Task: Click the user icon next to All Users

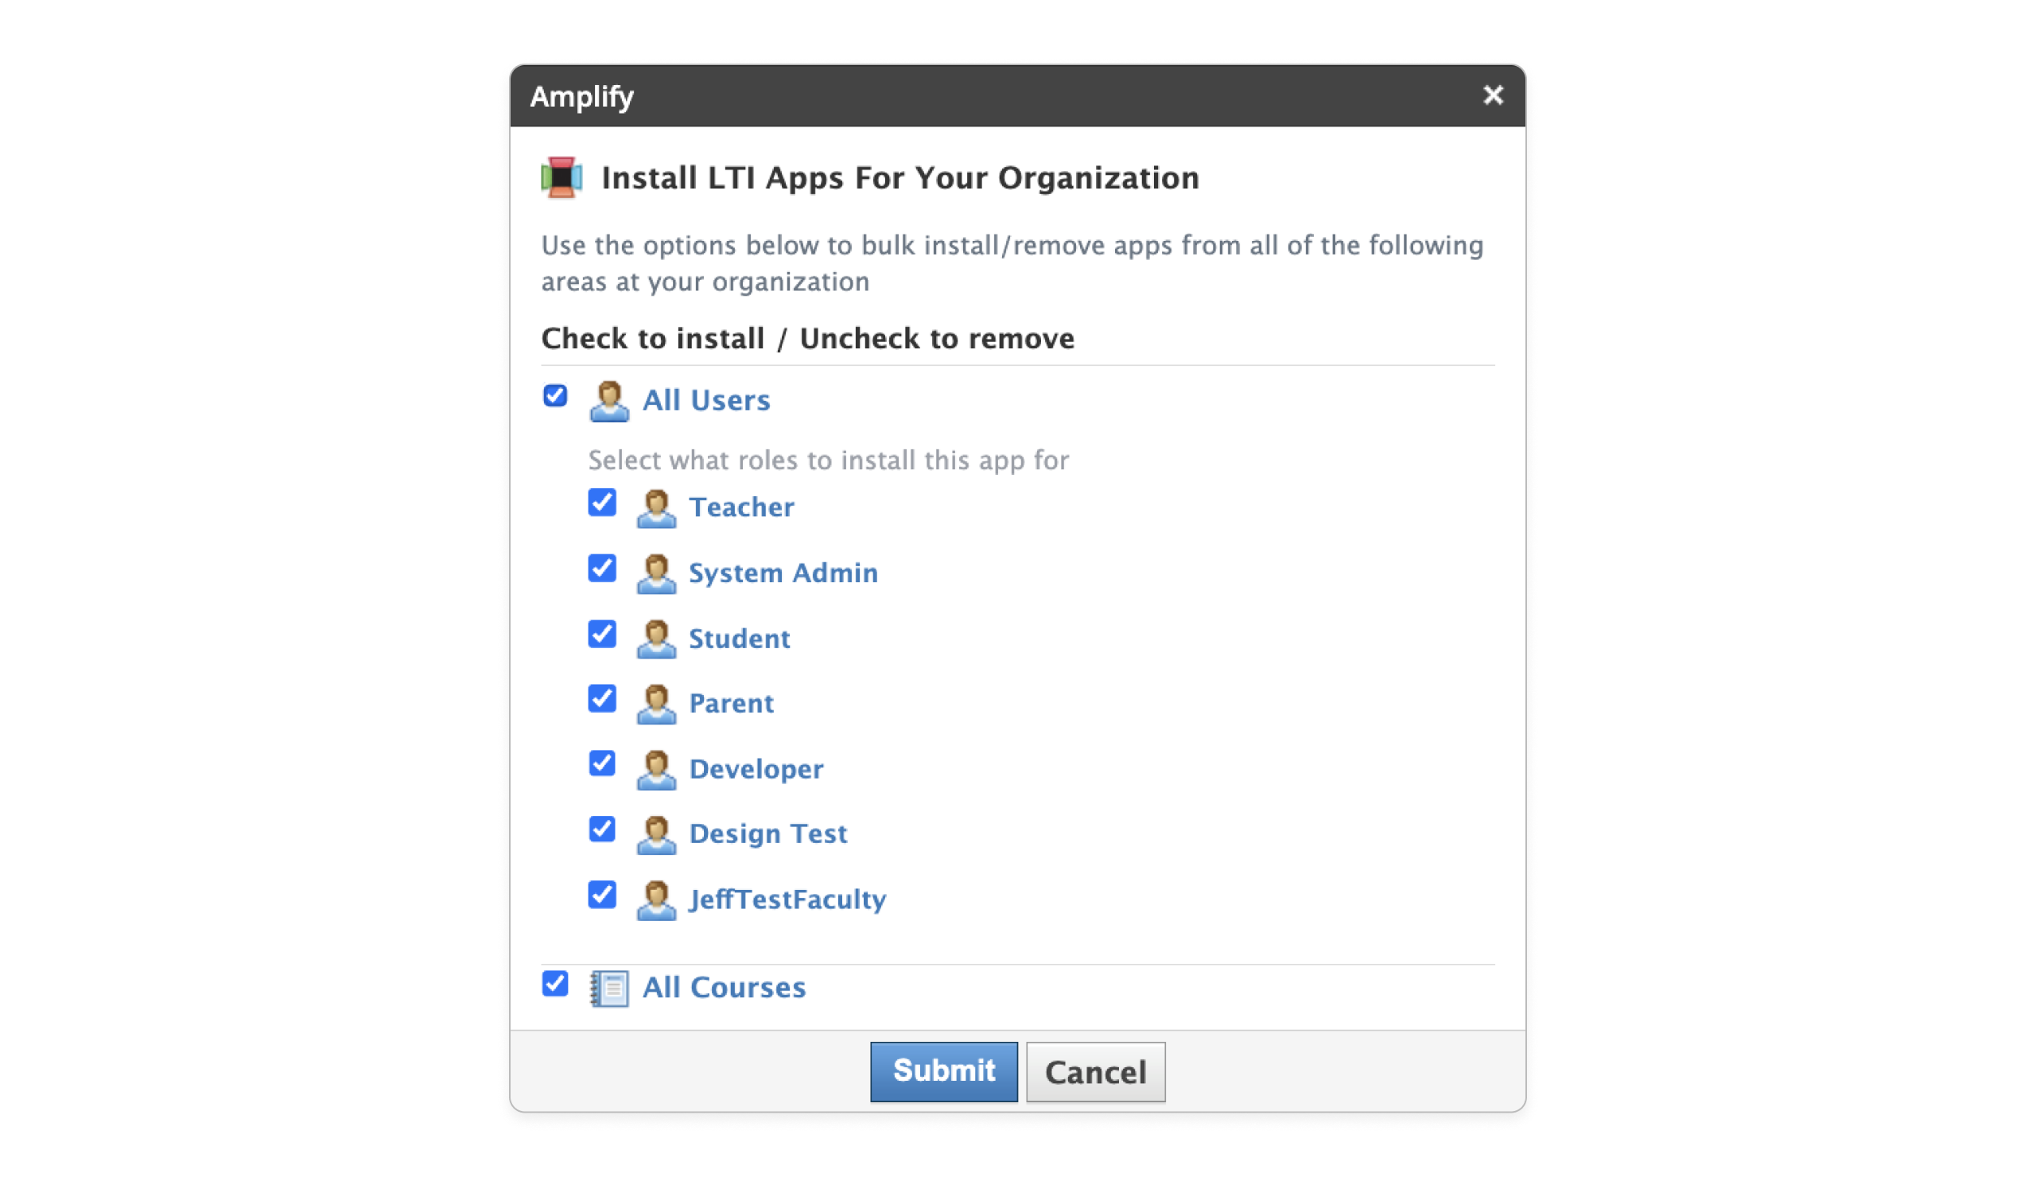Action: click(x=610, y=402)
